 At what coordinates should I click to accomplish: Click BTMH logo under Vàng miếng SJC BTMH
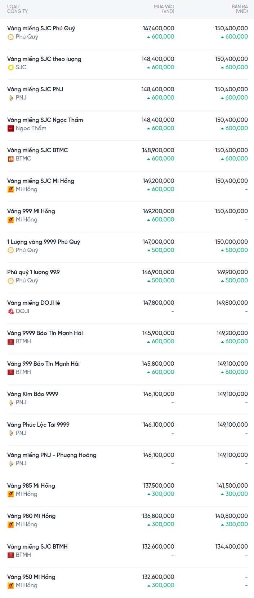click(x=11, y=555)
